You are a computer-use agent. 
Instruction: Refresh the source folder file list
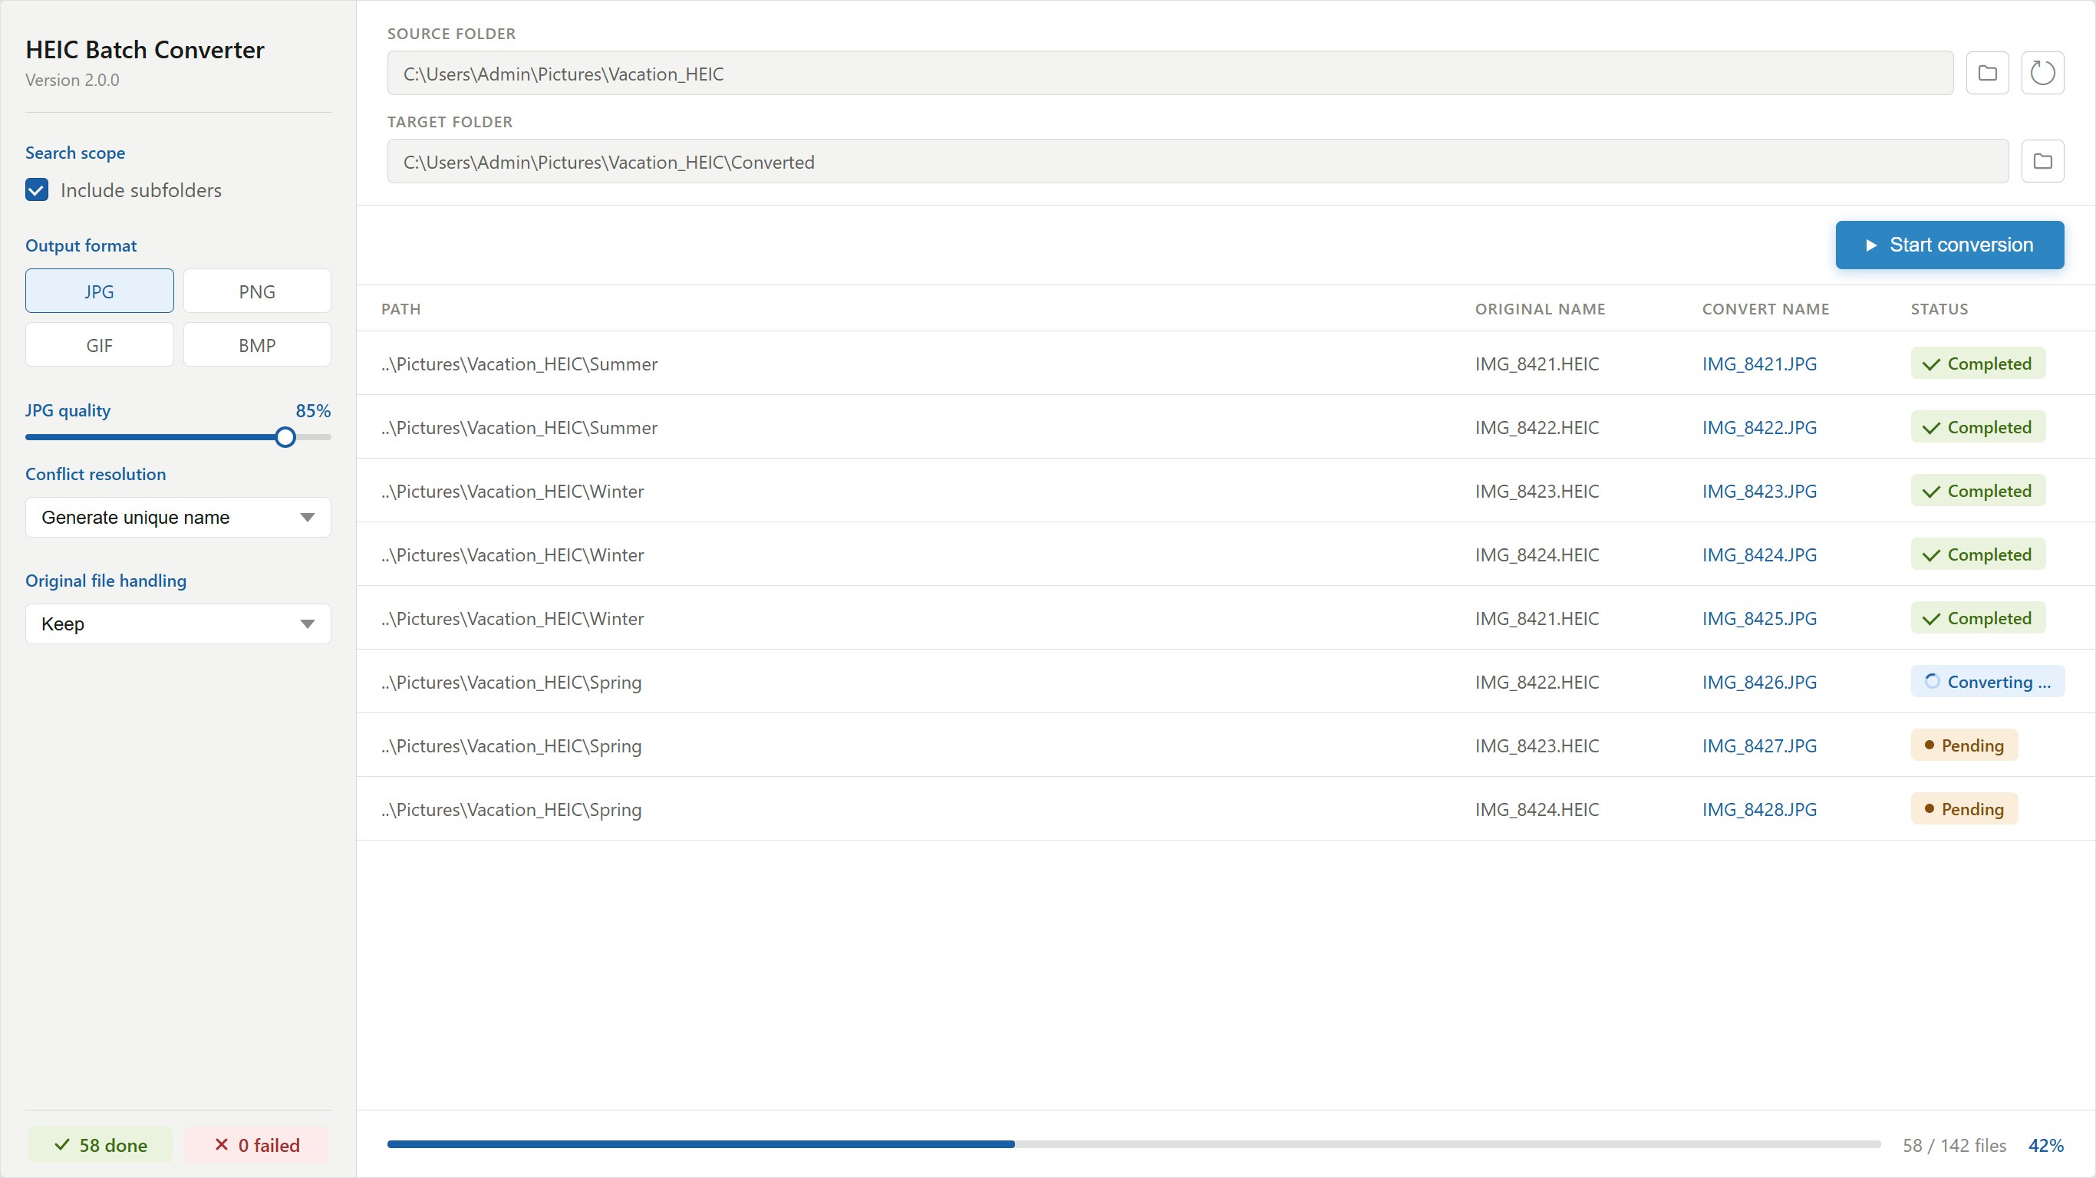coord(2042,73)
